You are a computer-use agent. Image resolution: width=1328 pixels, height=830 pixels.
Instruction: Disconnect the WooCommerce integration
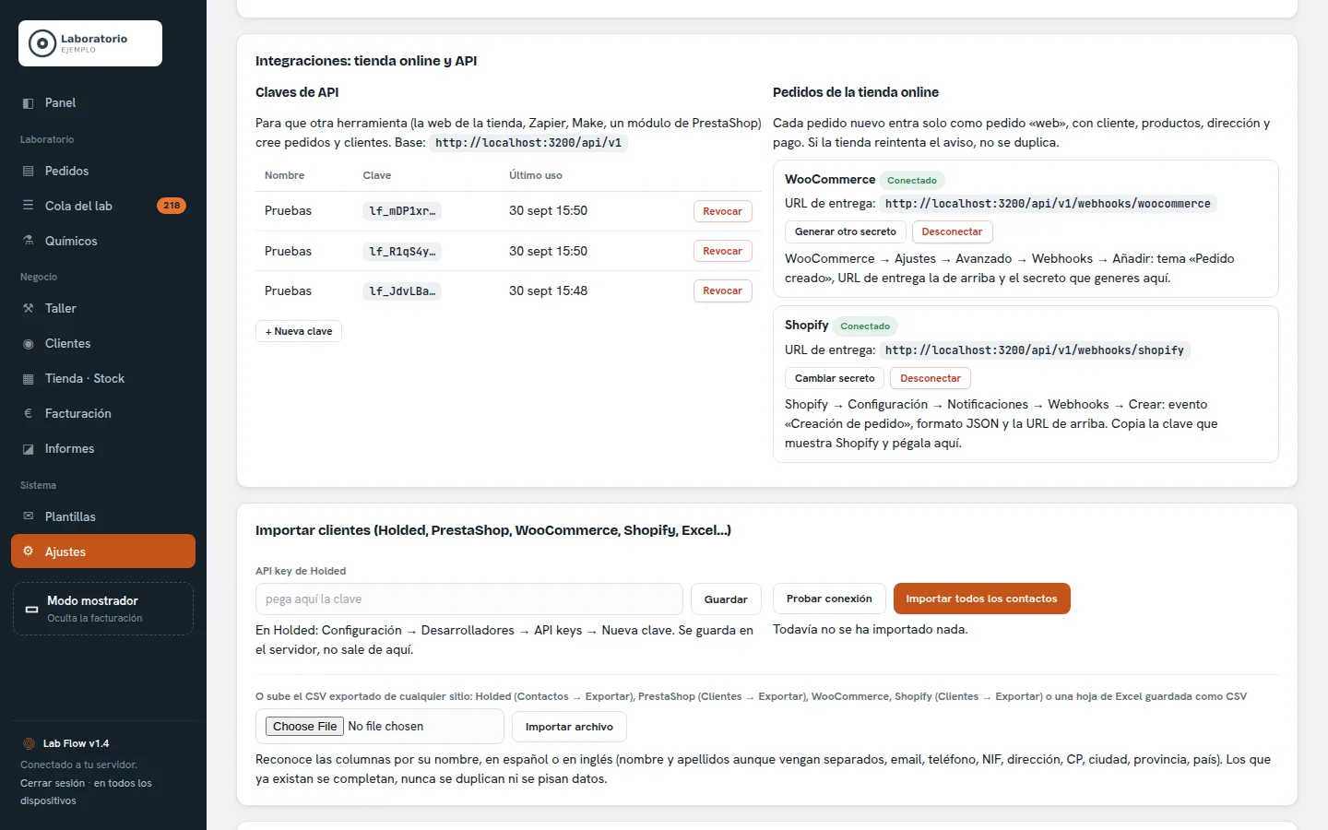952,231
